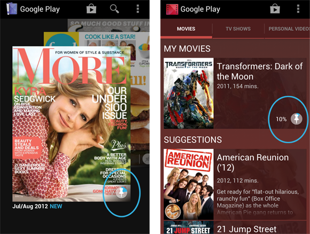
Task: Tap the Play Store shop bag in Magazines
Action: tap(91, 9)
